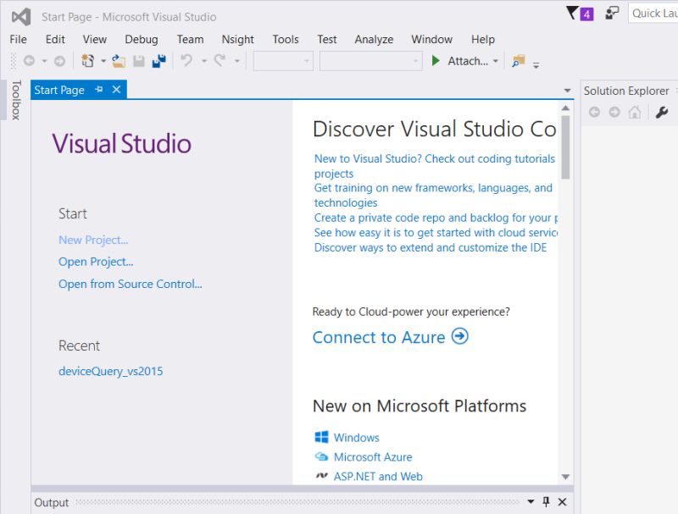
Task: Open the Start Page tab dropdown chevron
Action: point(567,90)
